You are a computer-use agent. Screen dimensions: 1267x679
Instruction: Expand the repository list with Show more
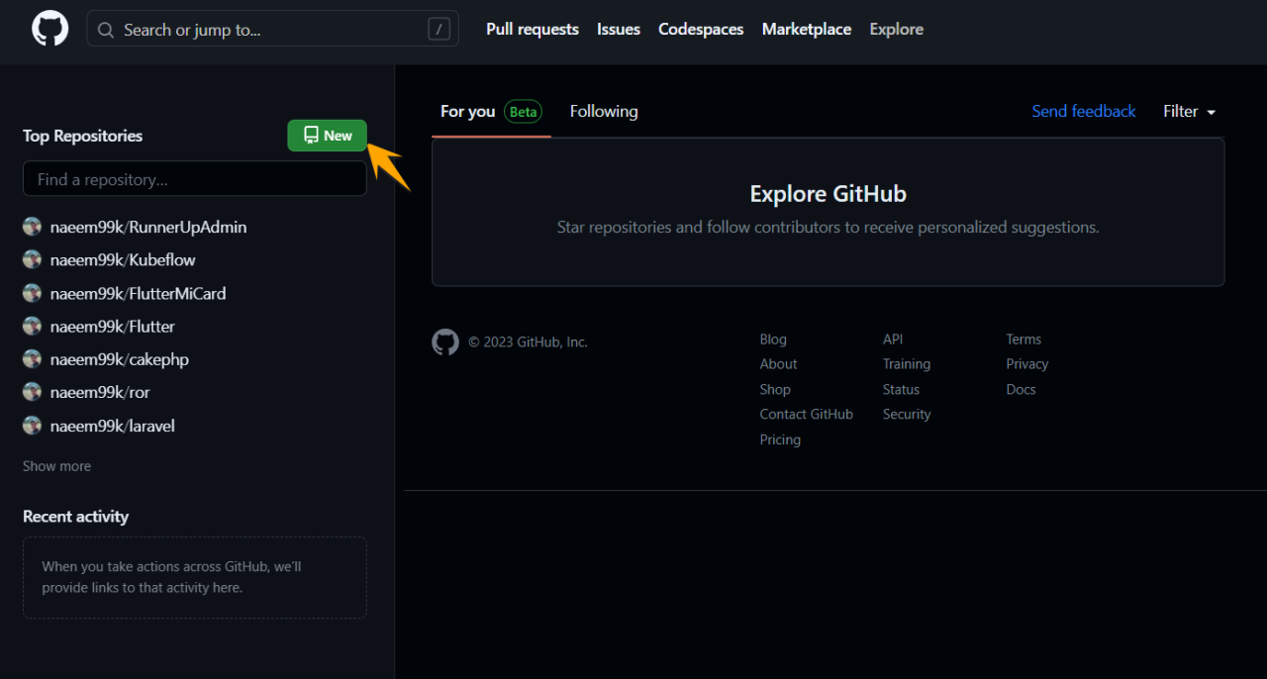pyautogui.click(x=56, y=465)
